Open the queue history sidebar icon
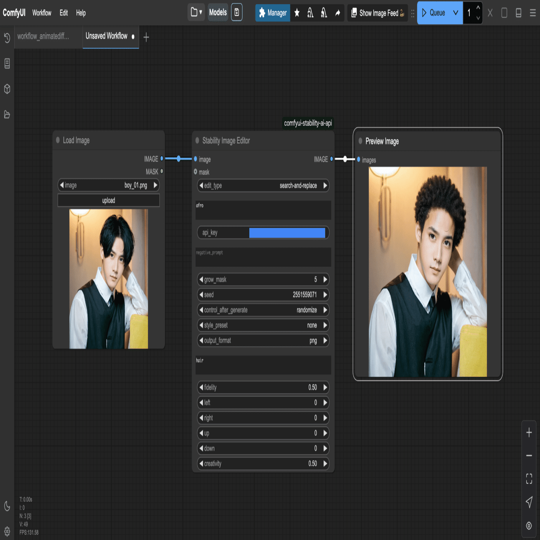The width and height of the screenshot is (540, 540). click(7, 38)
